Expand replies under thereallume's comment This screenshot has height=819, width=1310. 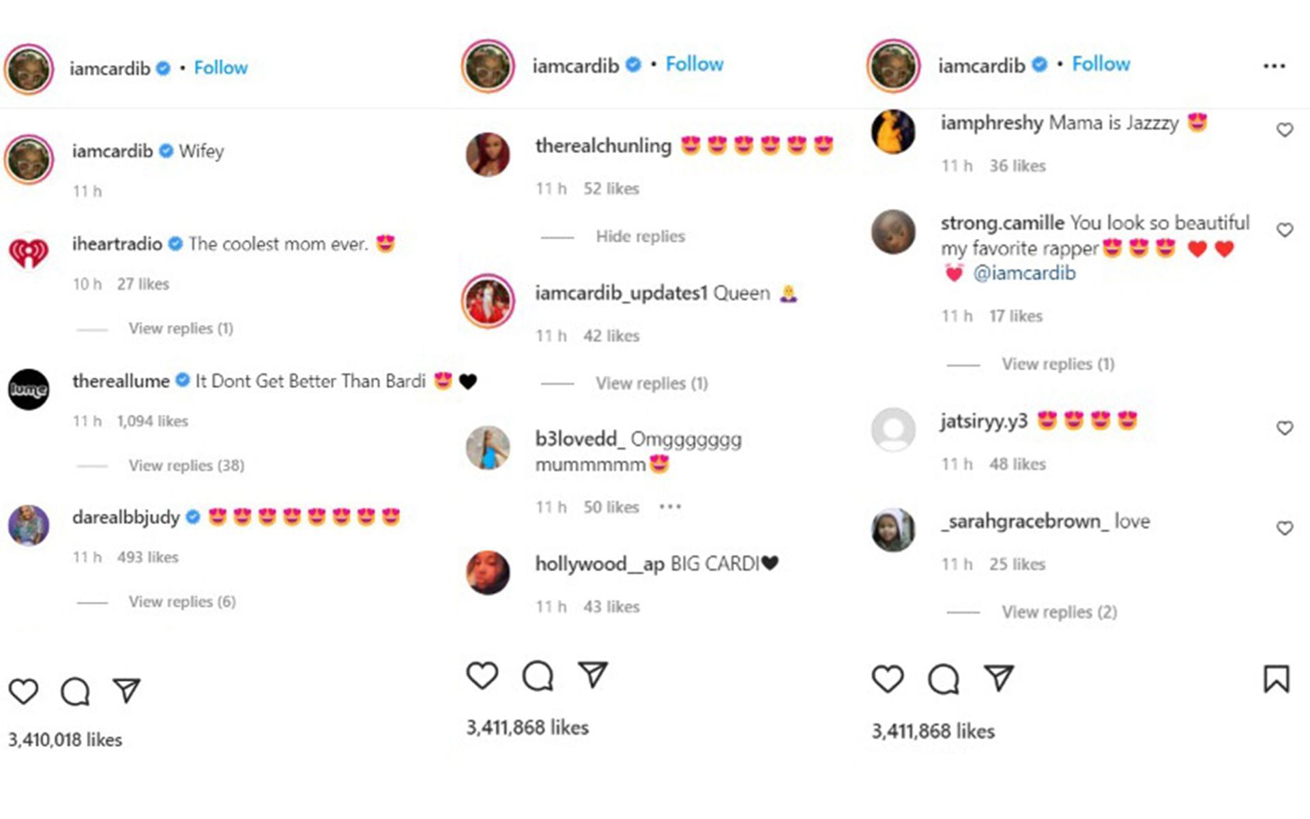coord(186,465)
